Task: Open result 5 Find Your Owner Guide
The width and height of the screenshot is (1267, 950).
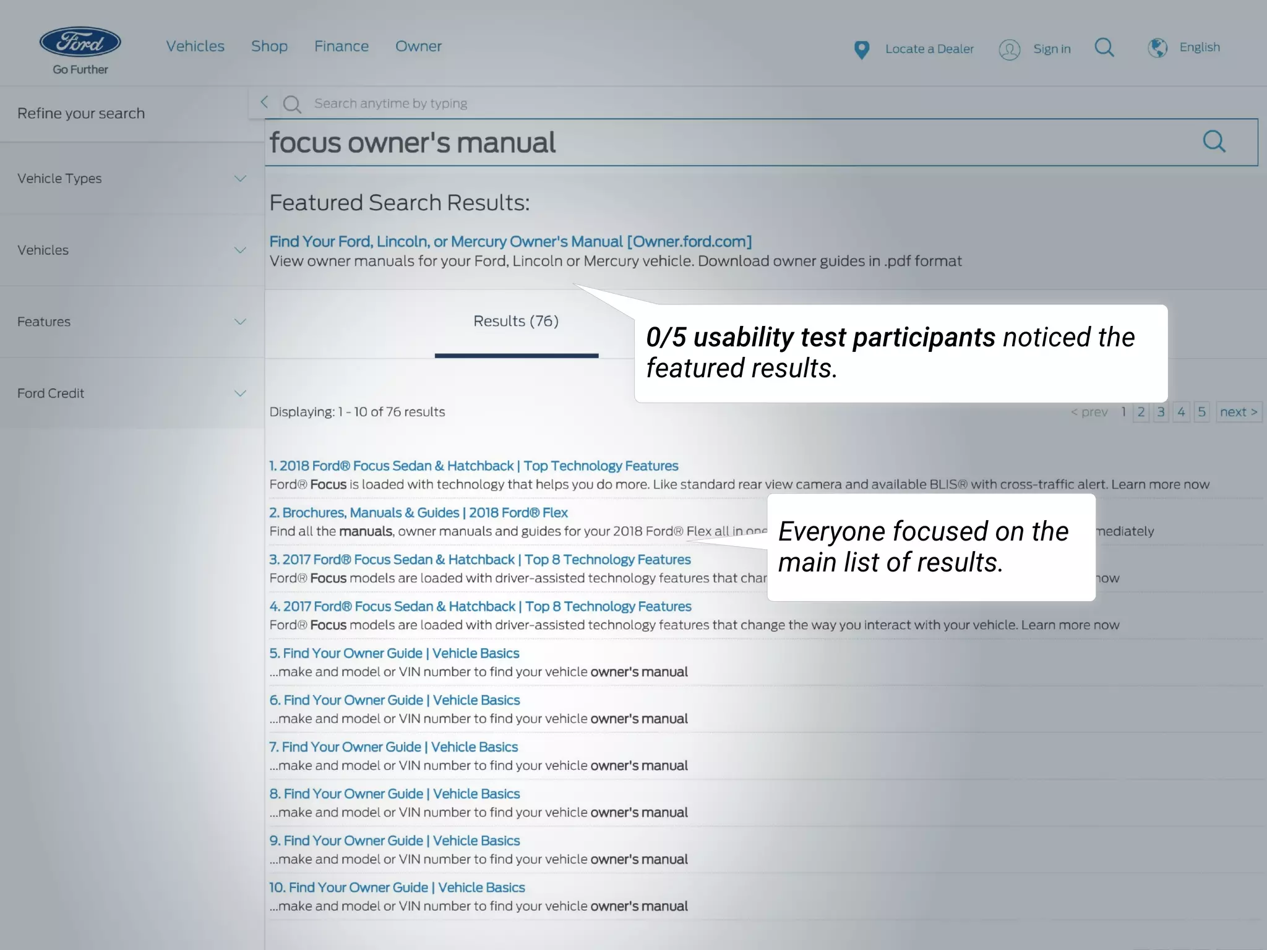Action: (x=394, y=654)
